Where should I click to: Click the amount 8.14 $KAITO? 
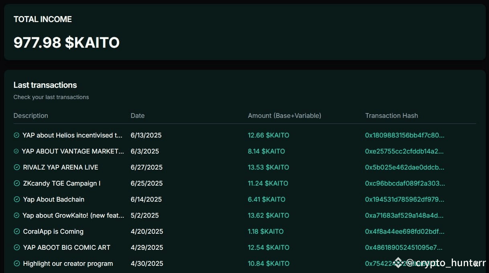267,152
